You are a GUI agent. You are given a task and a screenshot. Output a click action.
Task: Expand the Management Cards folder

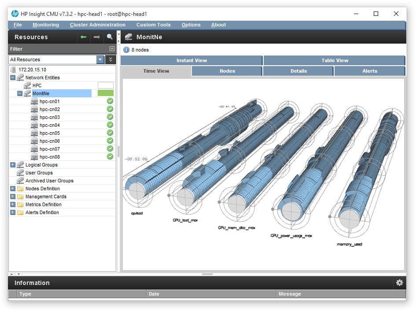(x=12, y=196)
